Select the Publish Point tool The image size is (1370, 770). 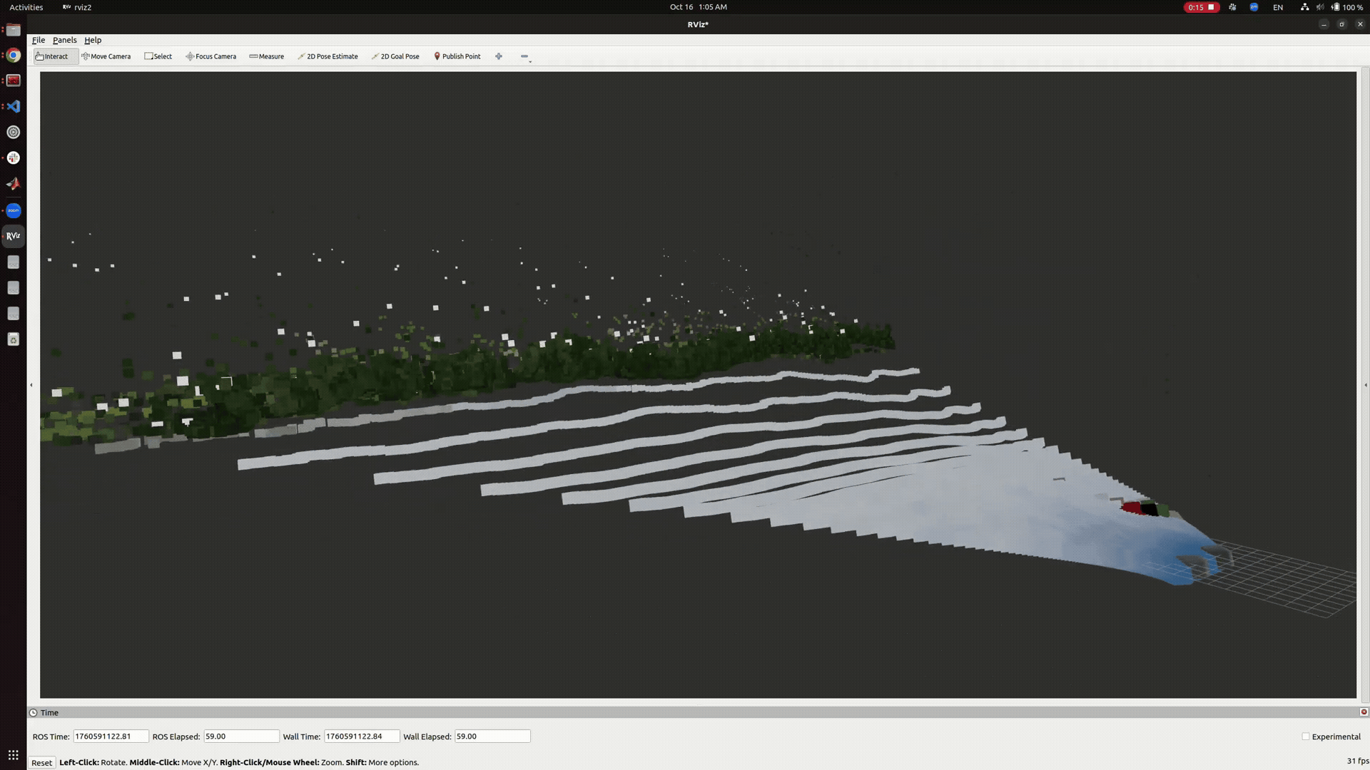tap(457, 56)
